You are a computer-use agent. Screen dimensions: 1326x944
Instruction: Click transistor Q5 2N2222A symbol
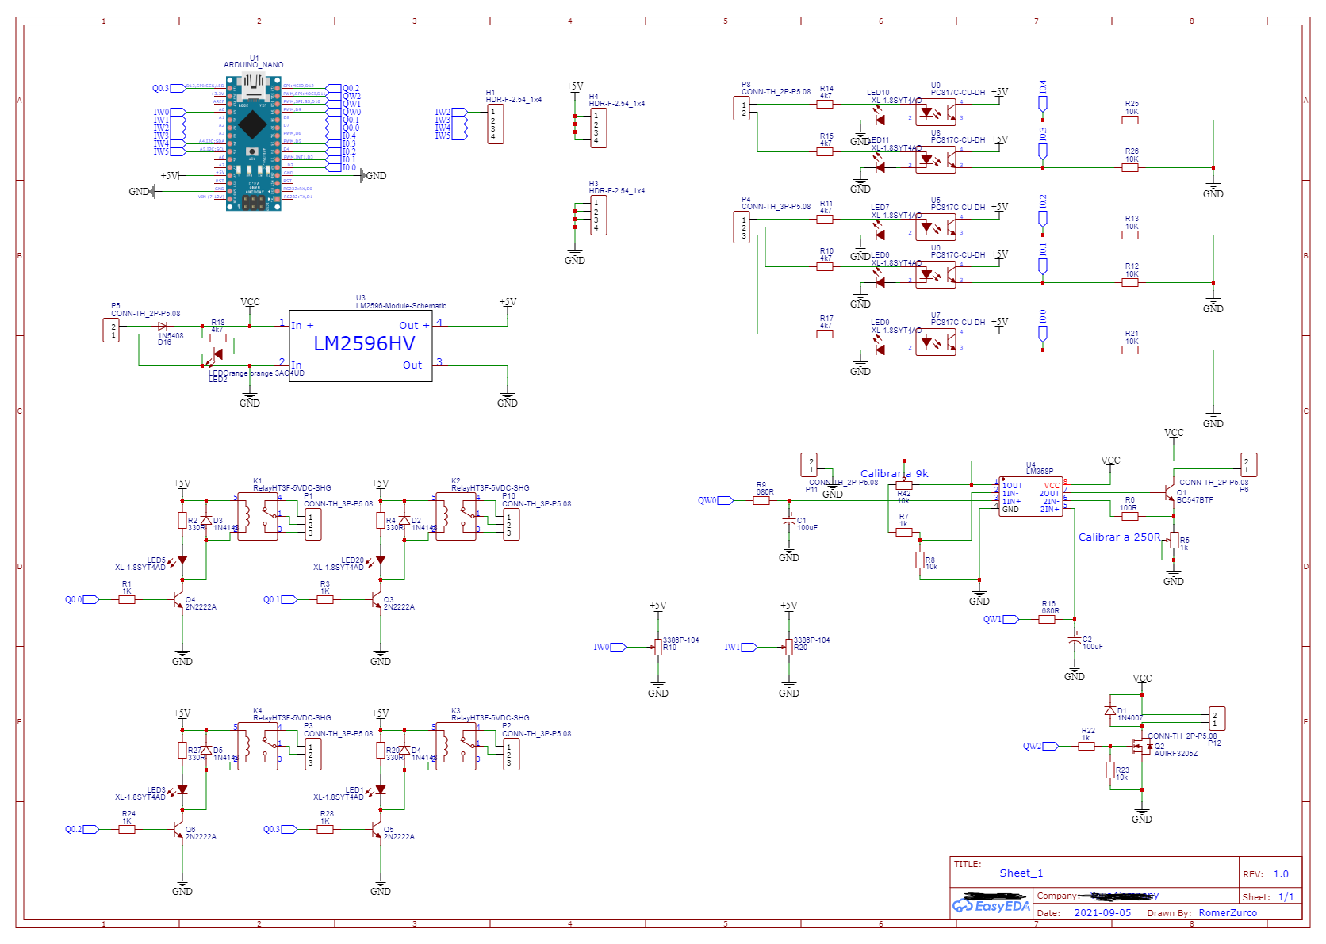[x=377, y=829]
